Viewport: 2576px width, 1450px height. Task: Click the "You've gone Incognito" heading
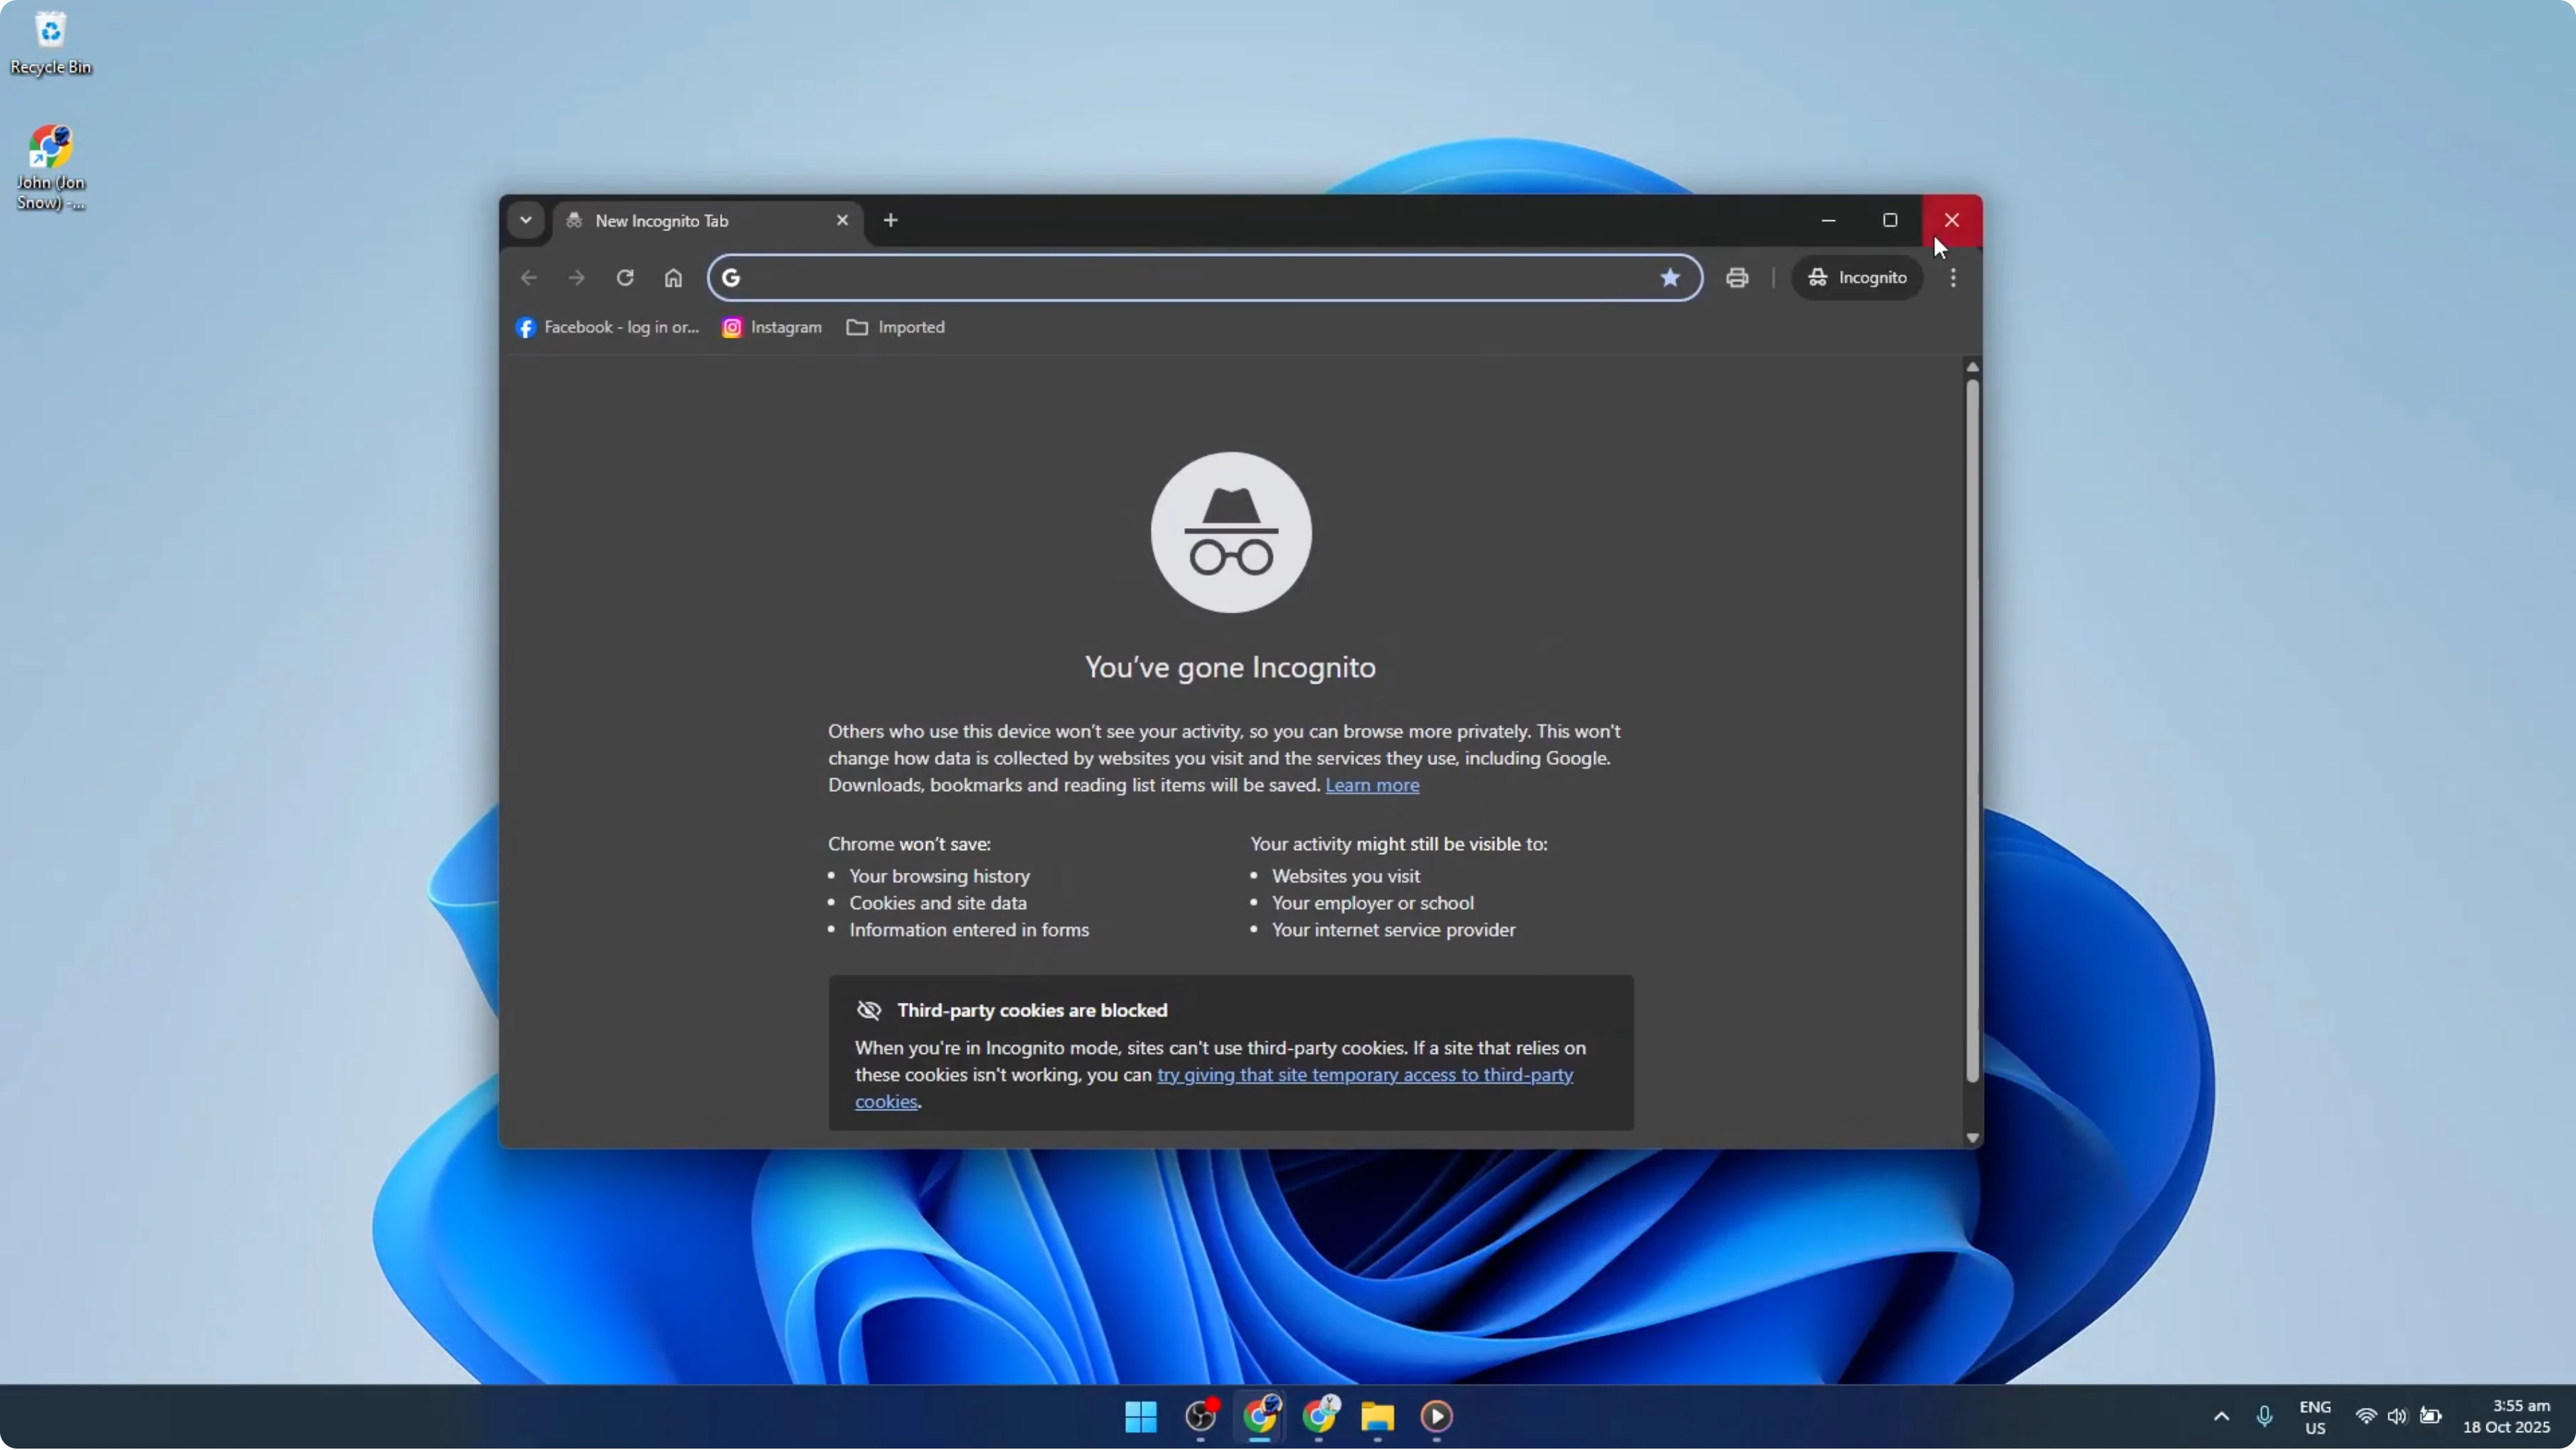point(1230,668)
